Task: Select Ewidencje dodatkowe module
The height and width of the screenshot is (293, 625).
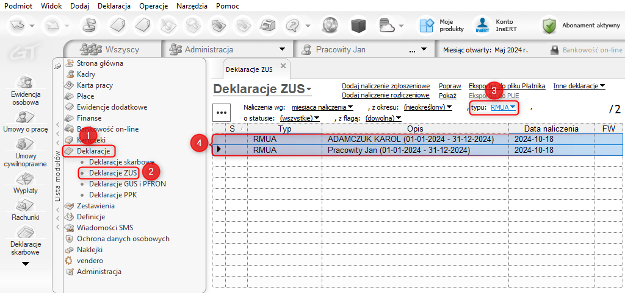Action: click(112, 107)
